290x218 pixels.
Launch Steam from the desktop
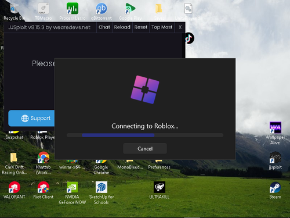click(275, 190)
